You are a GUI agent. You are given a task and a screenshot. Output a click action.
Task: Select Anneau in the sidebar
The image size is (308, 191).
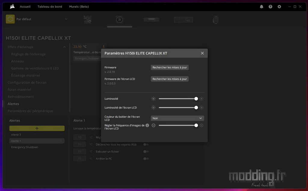point(17,61)
